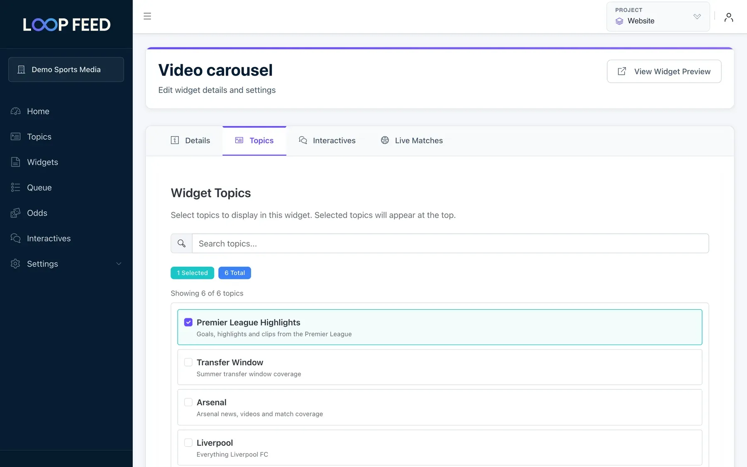Check the Arsenal topic checkbox
The image size is (747, 467).
coord(188,402)
